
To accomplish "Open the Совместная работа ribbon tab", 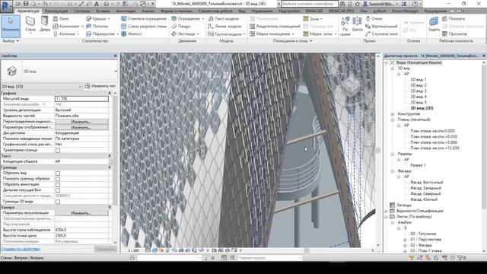I will (215, 11).
